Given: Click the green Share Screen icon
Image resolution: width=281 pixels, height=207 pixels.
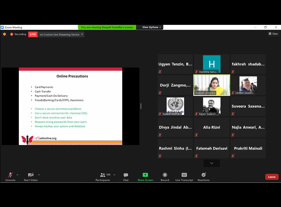Looking at the screenshot, I should click(145, 175).
